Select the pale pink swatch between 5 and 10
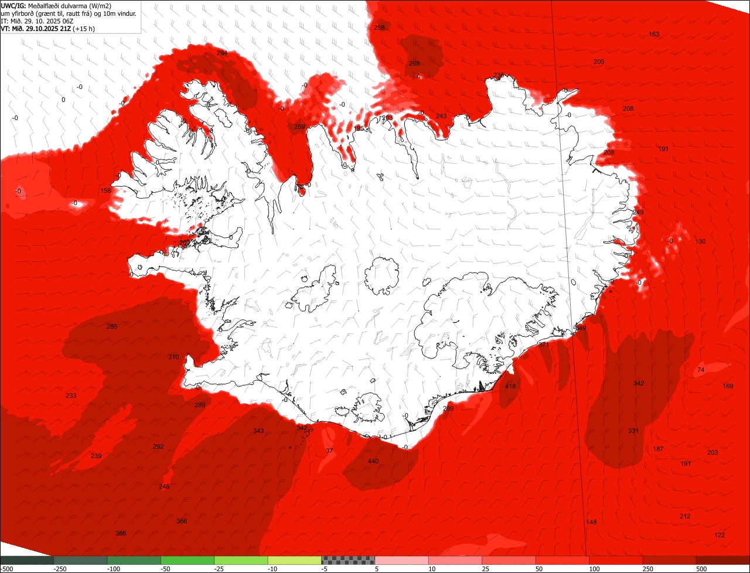 pos(402,560)
